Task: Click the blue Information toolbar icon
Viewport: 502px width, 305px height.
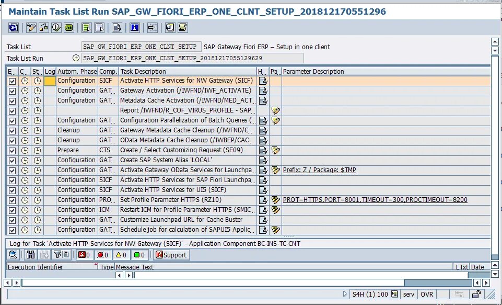Action: [x=134, y=28]
